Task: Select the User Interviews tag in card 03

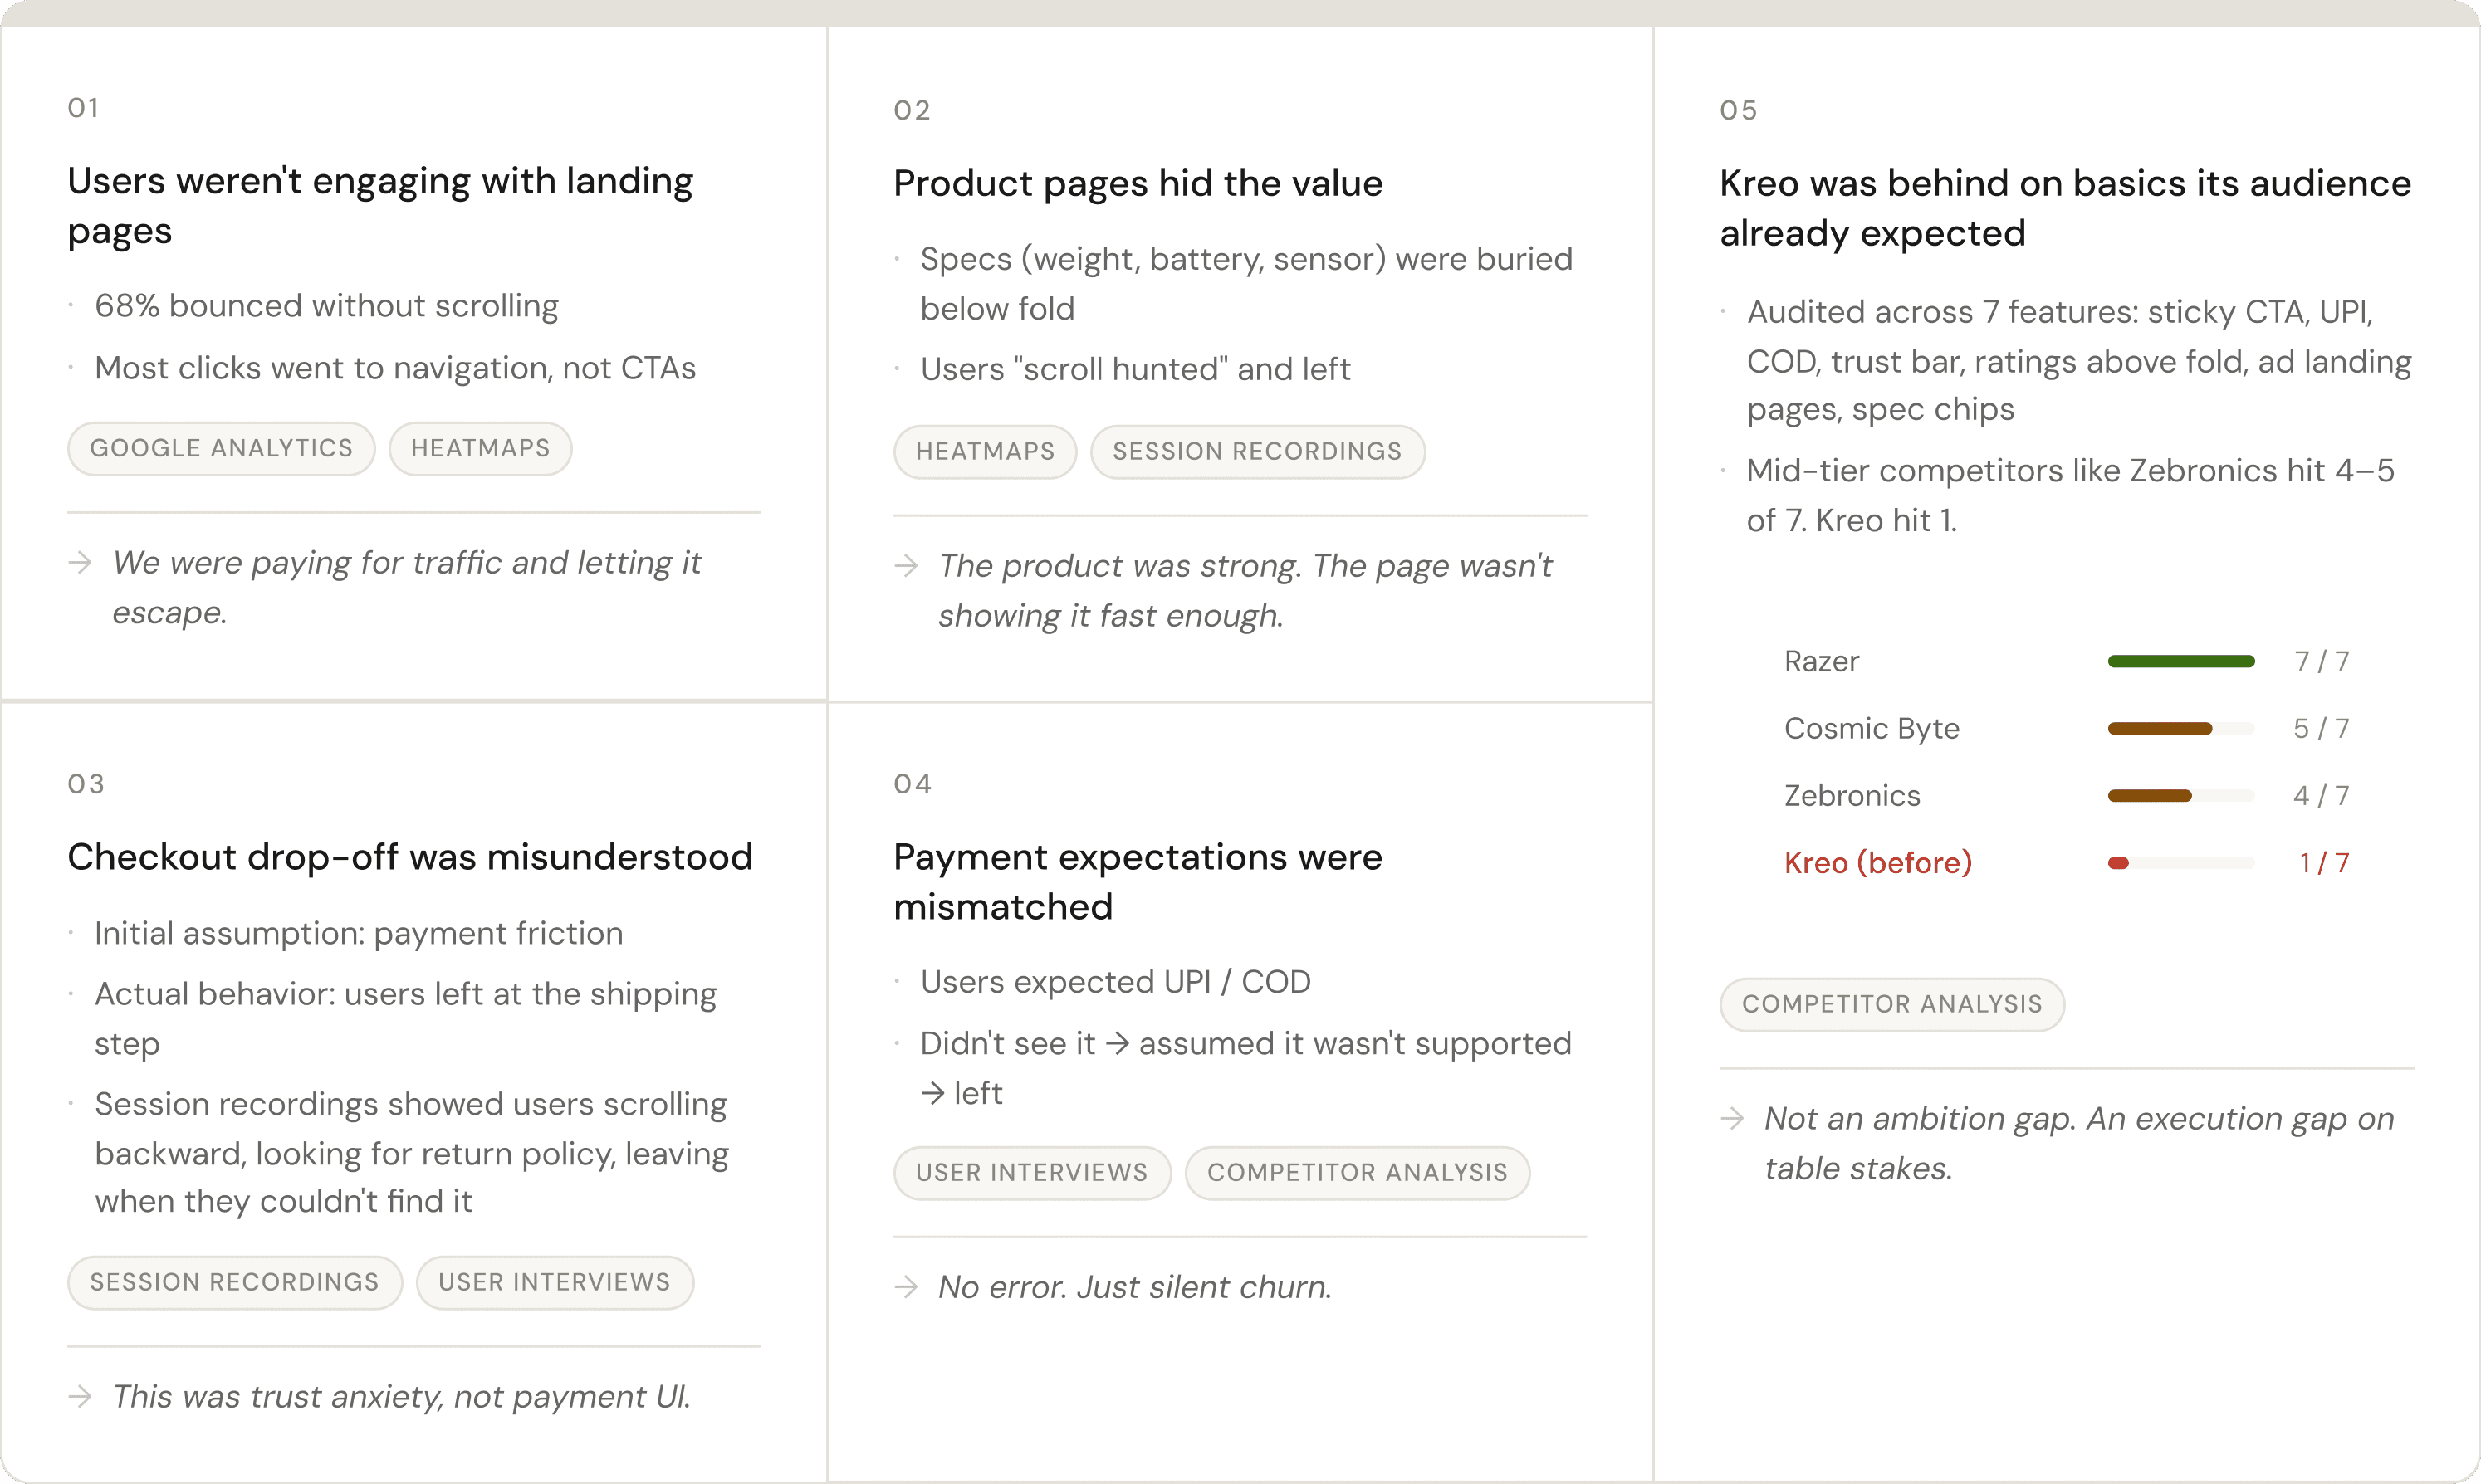Action: [554, 1282]
